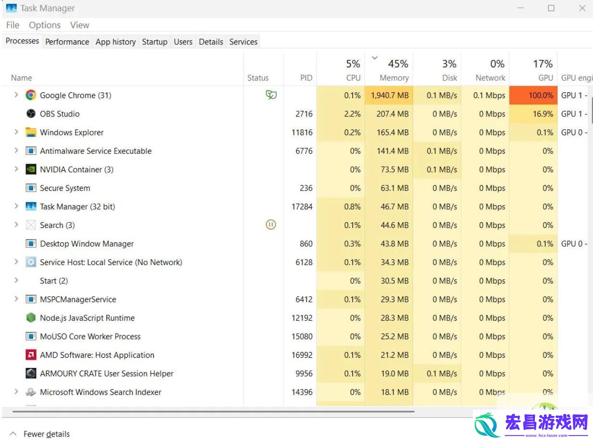Viewport: 593px width, 441px height.
Task: Sort processes by Network column header
Action: coord(485,69)
